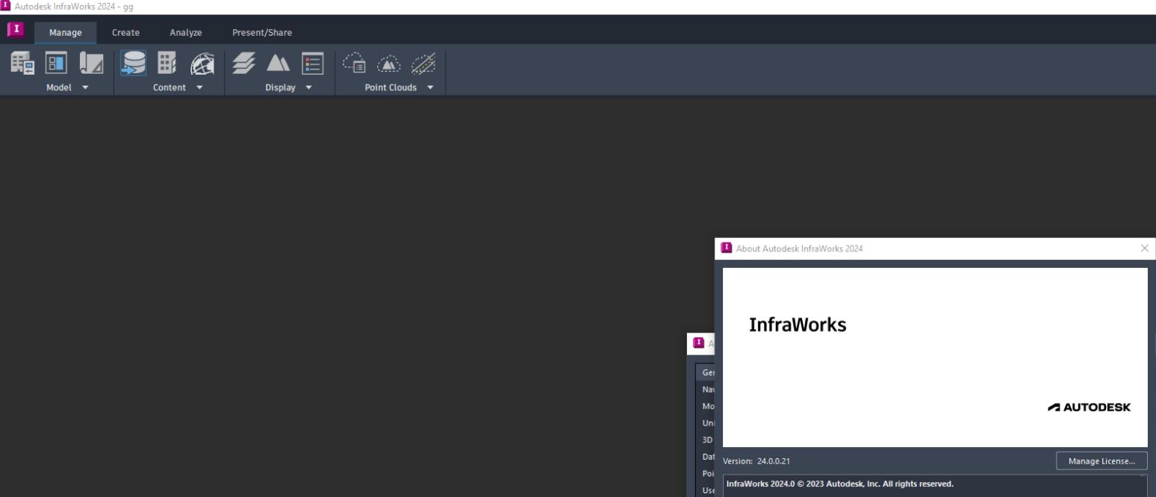The image size is (1156, 497).
Task: Open the InfraWorks application menu icon
Action: tap(16, 31)
